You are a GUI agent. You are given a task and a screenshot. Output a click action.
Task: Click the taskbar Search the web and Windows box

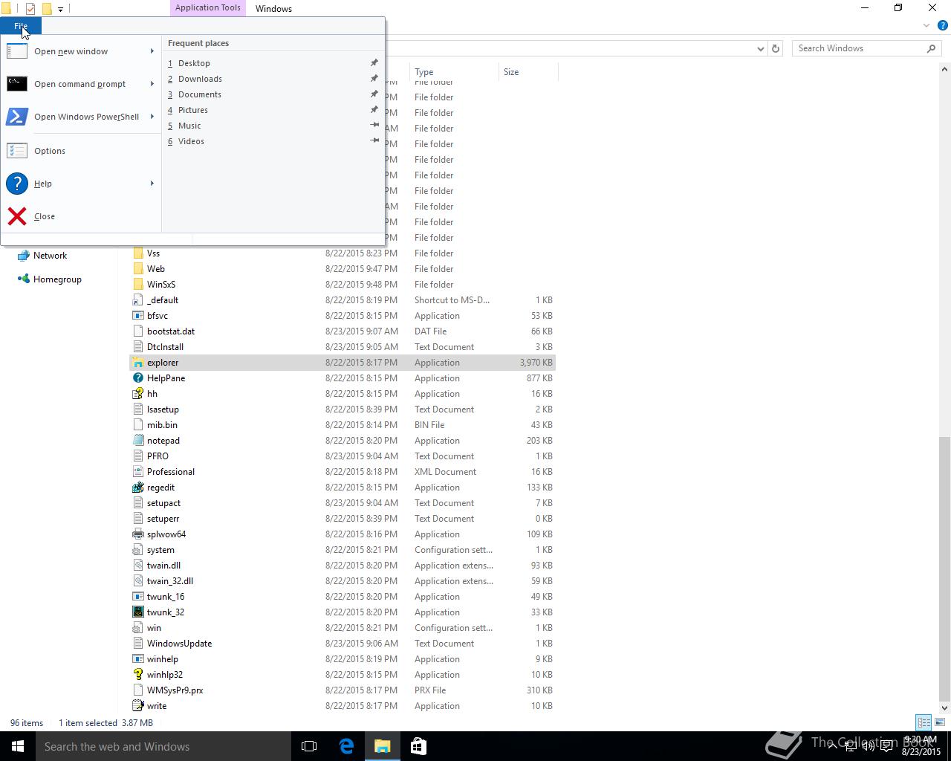[x=163, y=746]
